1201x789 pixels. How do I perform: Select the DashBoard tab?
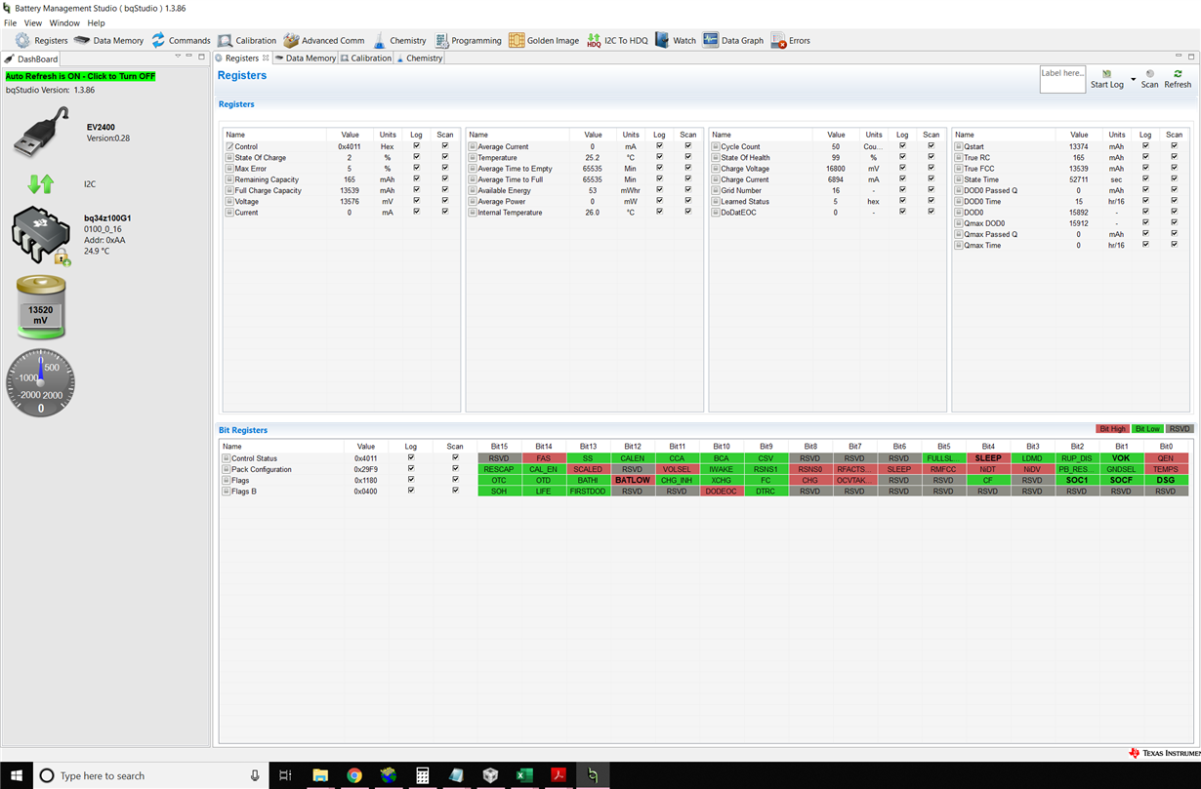(31, 59)
